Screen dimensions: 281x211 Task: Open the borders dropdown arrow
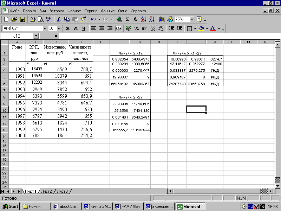pos(195,28)
